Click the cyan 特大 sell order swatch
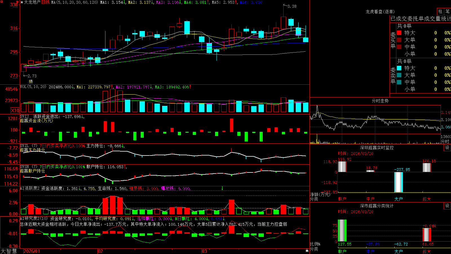Image resolution: width=451 pixels, height=254 pixels. (x=399, y=68)
